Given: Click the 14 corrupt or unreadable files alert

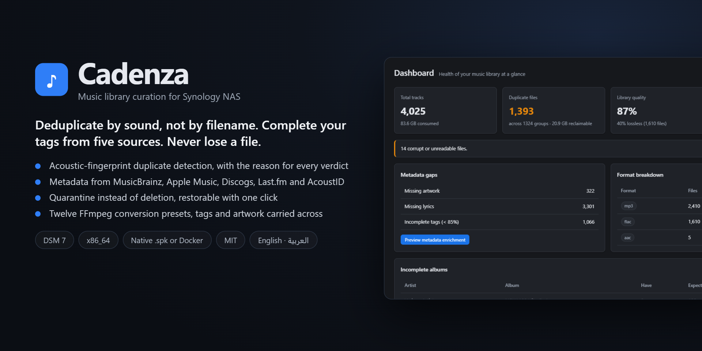Looking at the screenshot, I should click(548, 148).
